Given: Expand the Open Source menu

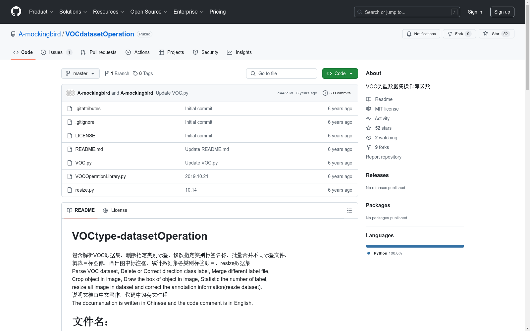Looking at the screenshot, I should 149,12.
